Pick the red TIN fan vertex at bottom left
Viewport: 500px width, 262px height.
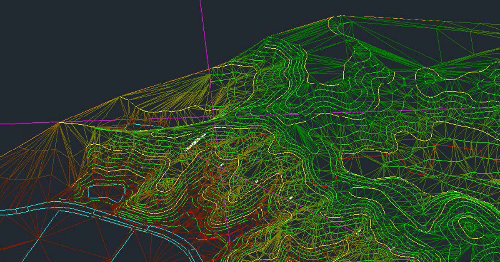[x=37, y=239]
